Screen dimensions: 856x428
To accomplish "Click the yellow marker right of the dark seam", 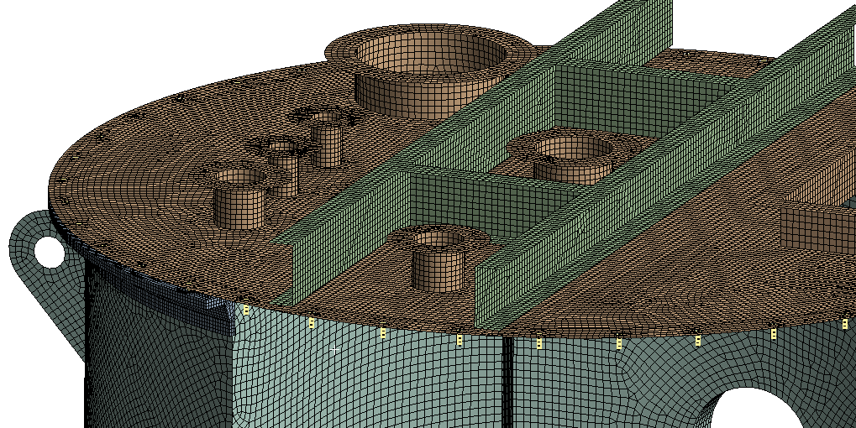I will tap(539, 343).
